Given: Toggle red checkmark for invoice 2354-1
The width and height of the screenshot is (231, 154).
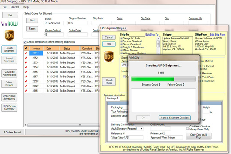Looking at the screenshot, I should [26, 67].
